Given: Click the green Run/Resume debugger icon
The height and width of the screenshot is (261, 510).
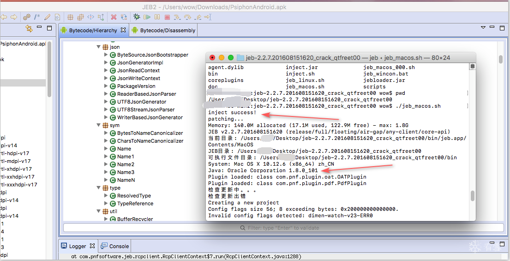Looking at the screenshot, I should point(147,17).
